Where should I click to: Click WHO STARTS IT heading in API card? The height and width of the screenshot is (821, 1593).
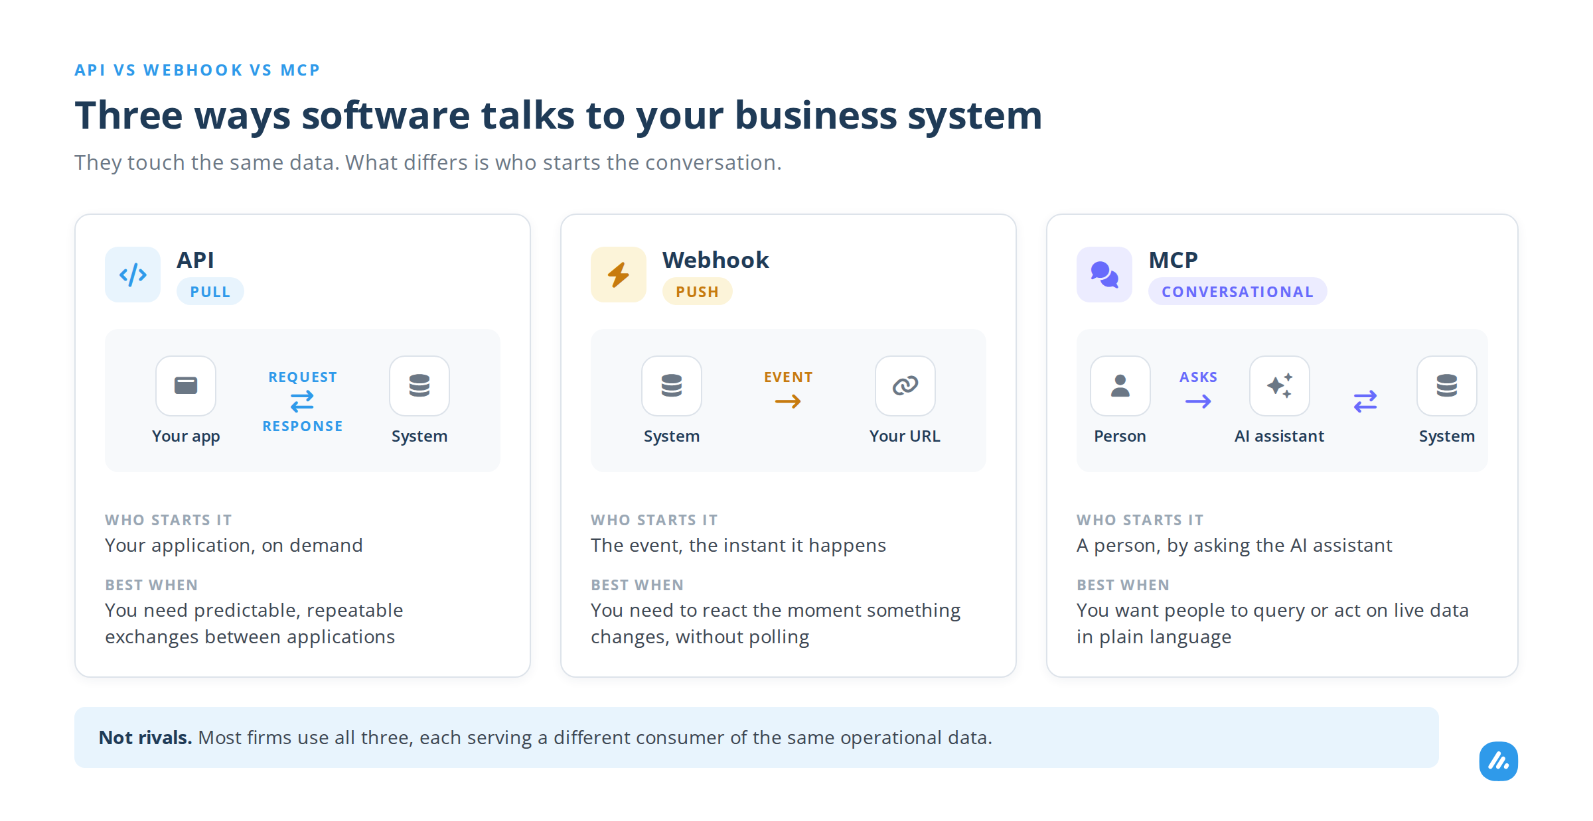(169, 520)
